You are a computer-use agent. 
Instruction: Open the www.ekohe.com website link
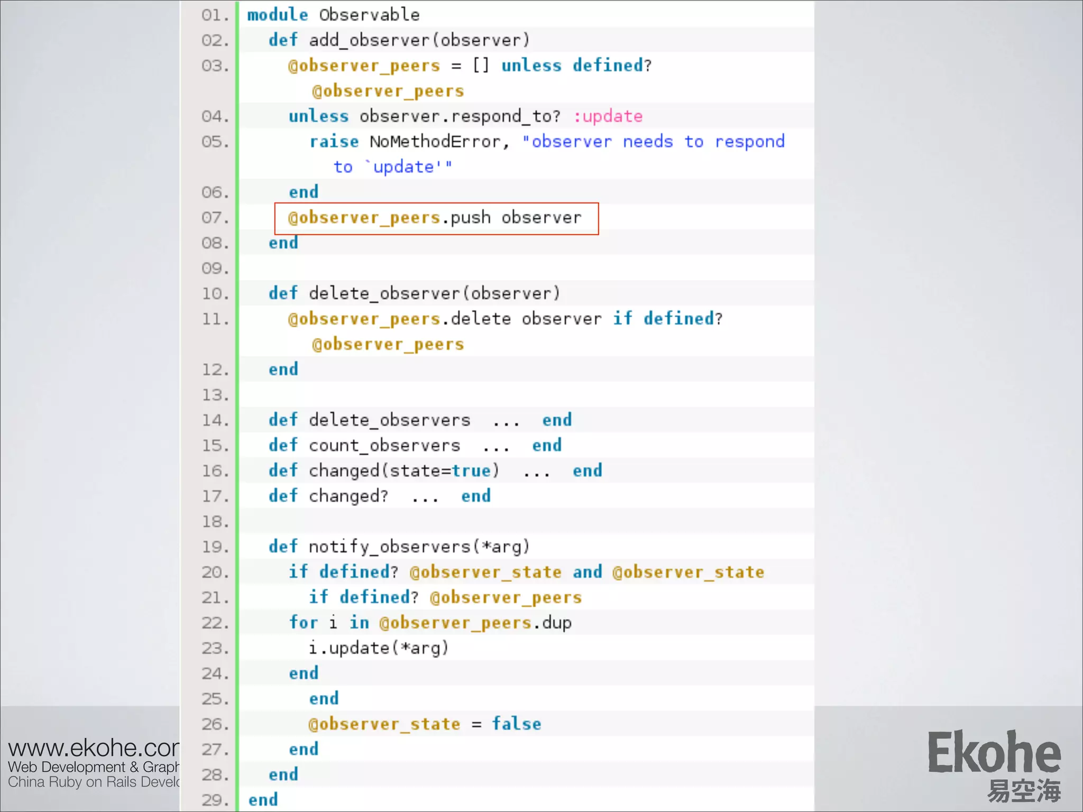tap(94, 748)
